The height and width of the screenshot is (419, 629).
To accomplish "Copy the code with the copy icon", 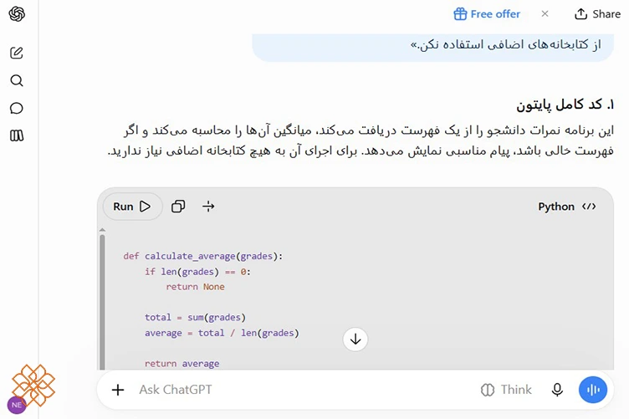I will tap(178, 207).
